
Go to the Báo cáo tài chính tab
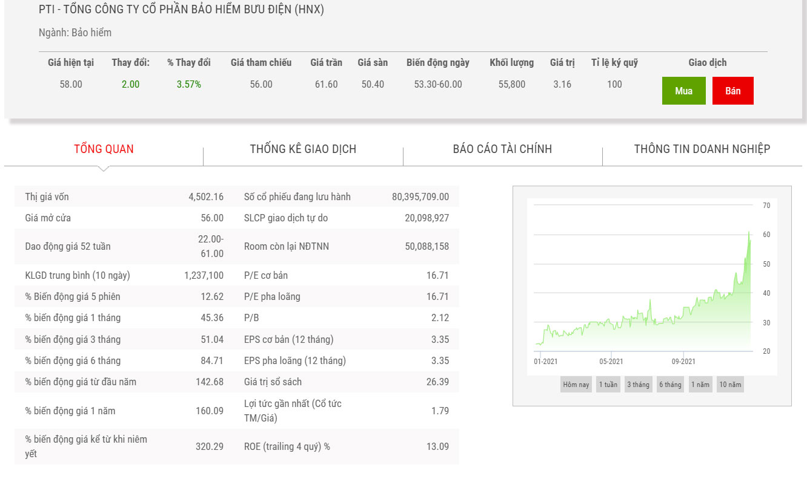[502, 149]
